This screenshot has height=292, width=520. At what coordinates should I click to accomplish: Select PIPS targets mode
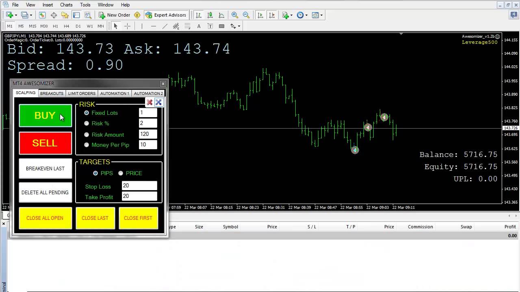click(x=95, y=173)
